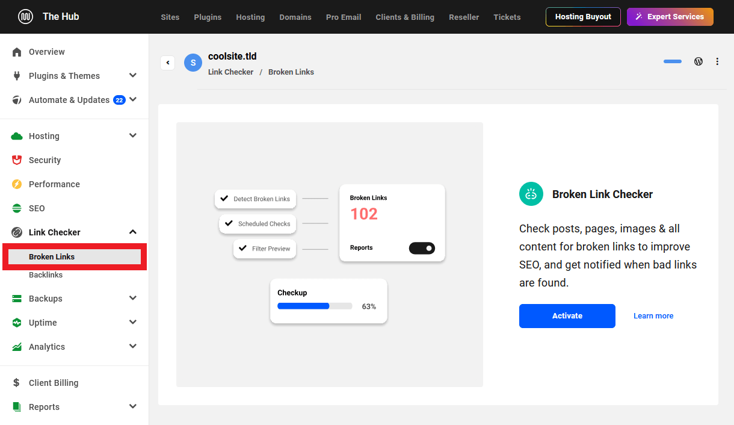Image resolution: width=734 pixels, height=425 pixels.
Task: Click the back arrow beside coolsite.tld
Action: pos(167,63)
